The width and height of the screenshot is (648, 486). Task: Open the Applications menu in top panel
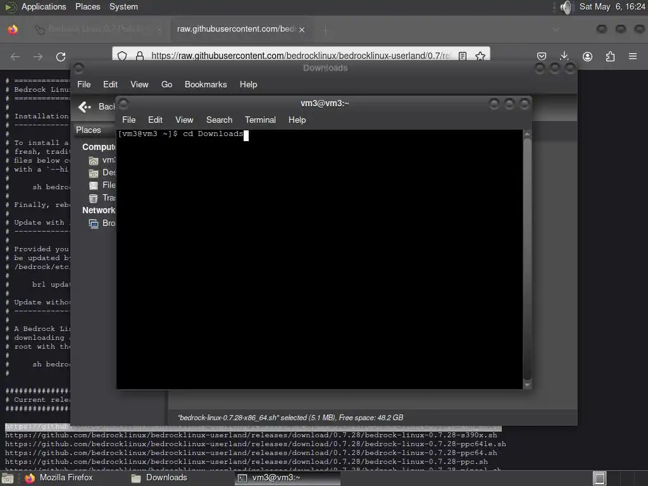pos(44,6)
